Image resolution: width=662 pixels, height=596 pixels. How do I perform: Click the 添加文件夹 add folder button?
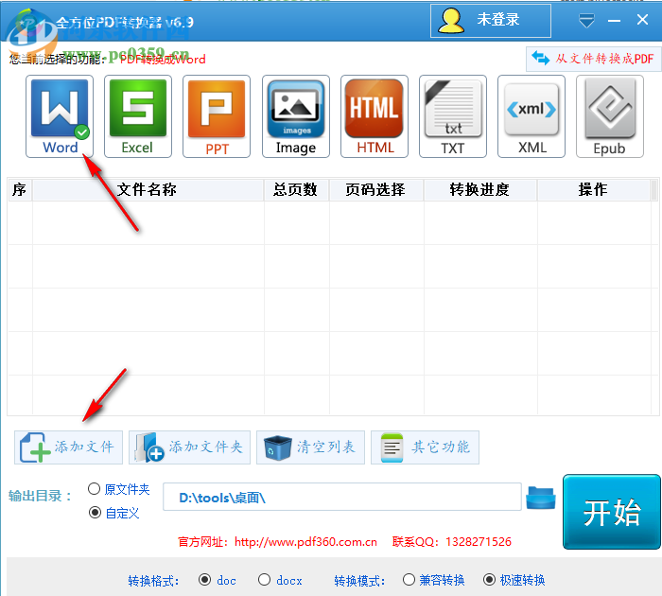click(x=189, y=447)
